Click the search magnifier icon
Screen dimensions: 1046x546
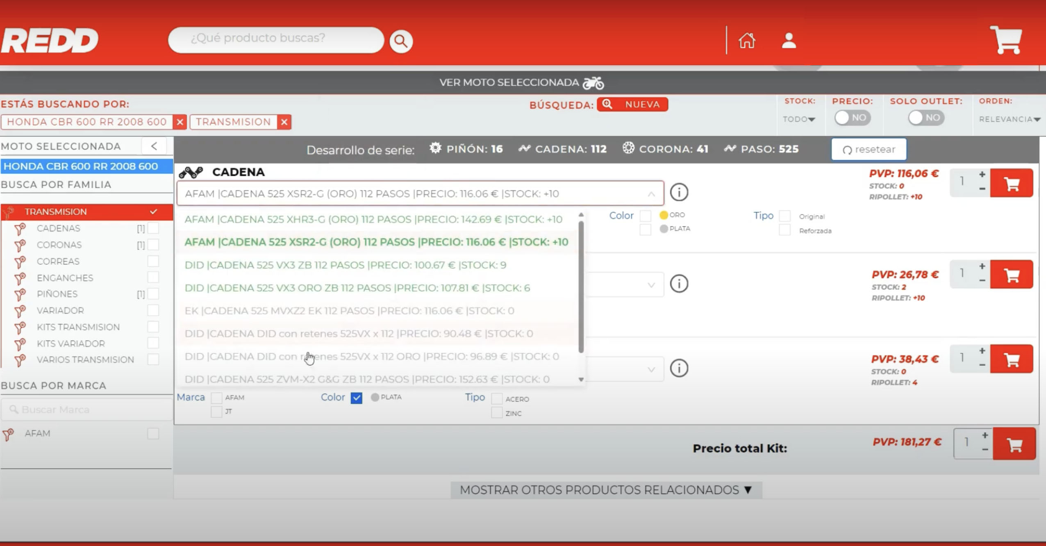coord(401,41)
